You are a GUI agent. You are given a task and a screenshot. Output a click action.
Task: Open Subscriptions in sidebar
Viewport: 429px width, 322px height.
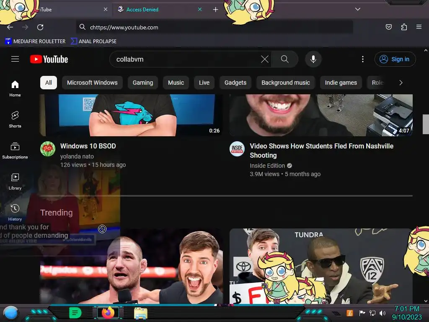click(15, 151)
